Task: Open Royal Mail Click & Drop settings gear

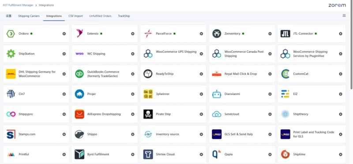Action: click(270, 74)
